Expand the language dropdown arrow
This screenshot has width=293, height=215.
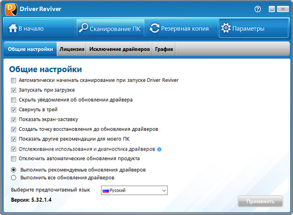164,190
